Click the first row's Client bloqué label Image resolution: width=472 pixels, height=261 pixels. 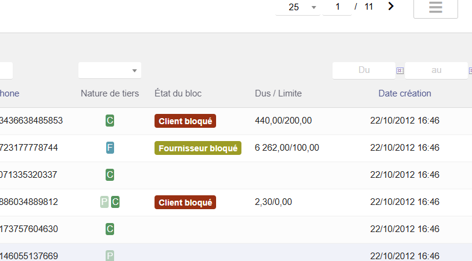coord(185,121)
